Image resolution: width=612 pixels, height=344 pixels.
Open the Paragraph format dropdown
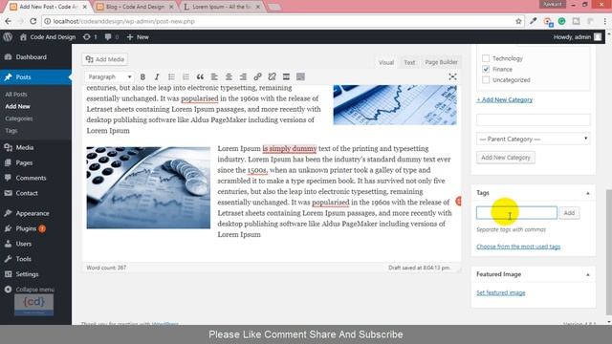tap(109, 76)
